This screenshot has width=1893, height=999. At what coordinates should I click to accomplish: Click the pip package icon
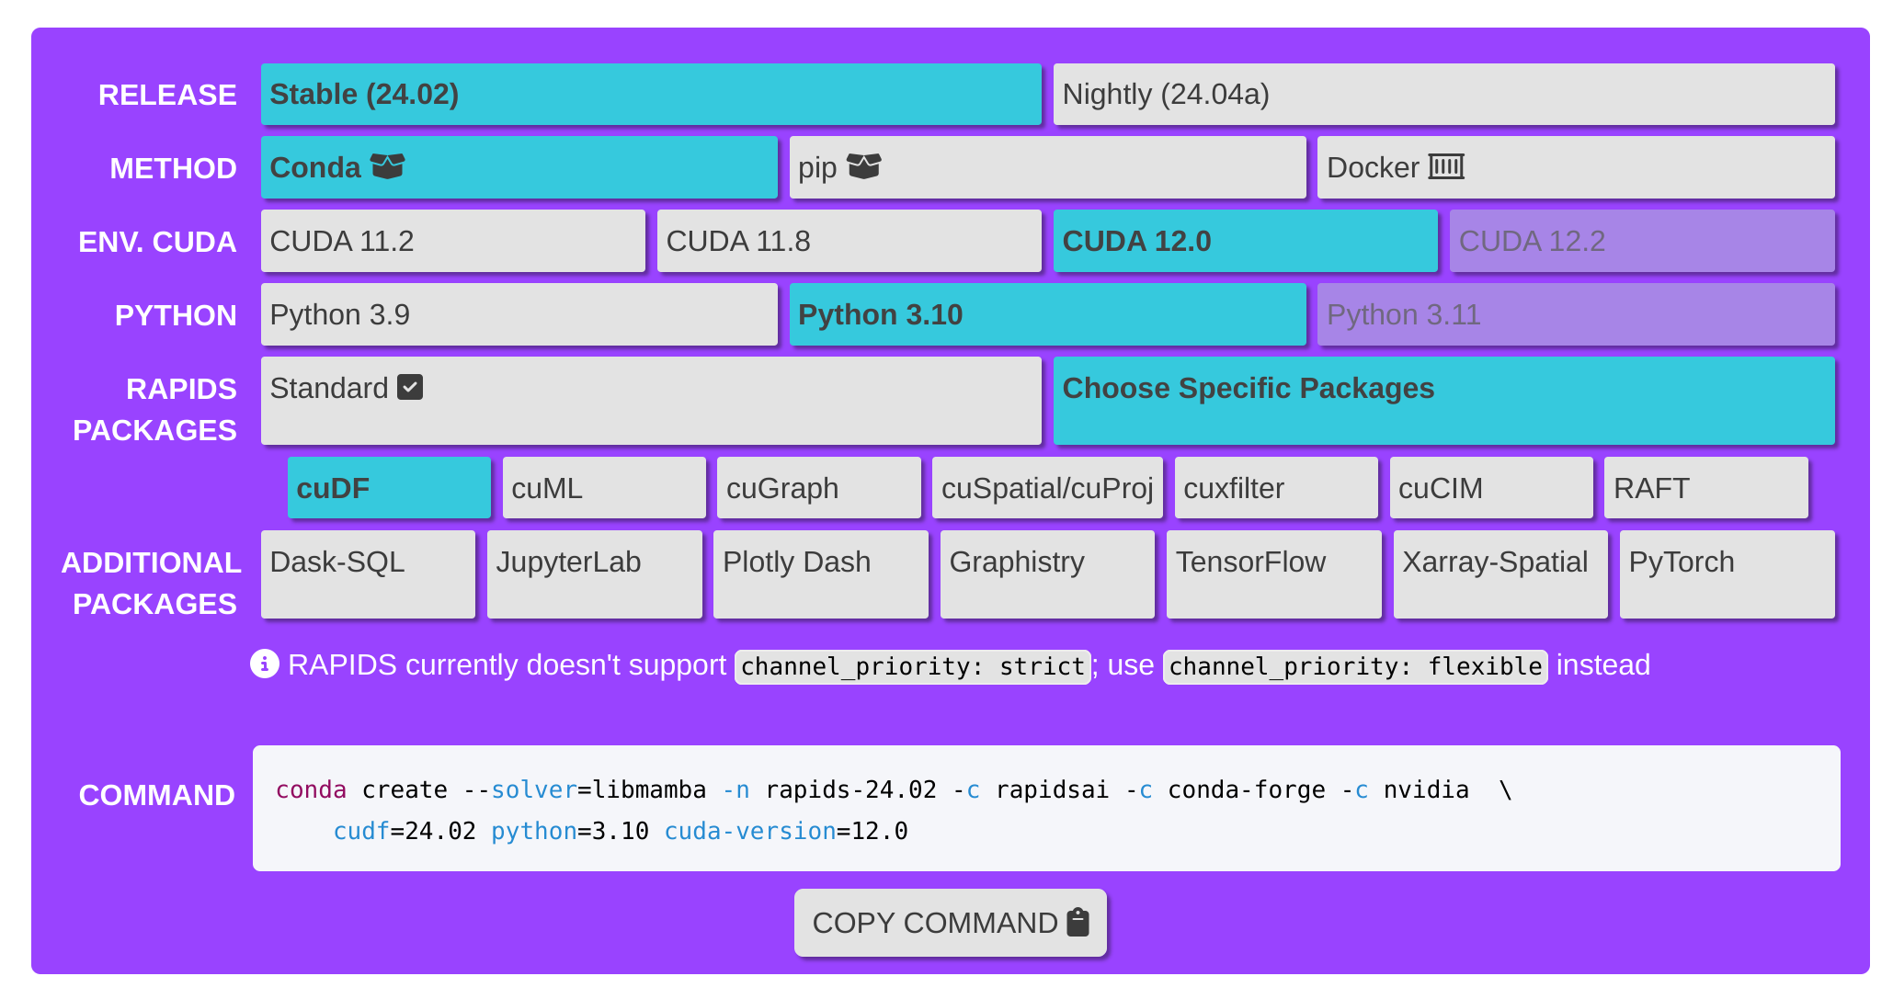863,166
